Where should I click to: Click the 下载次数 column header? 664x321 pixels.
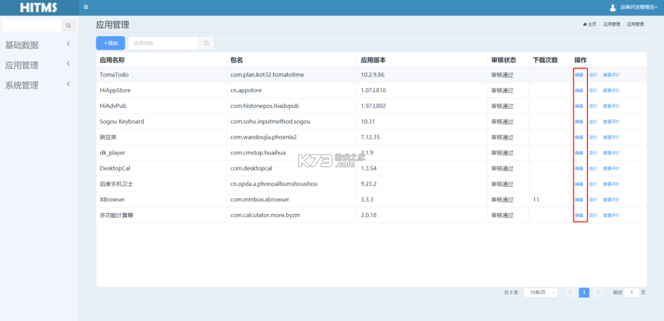coord(545,60)
